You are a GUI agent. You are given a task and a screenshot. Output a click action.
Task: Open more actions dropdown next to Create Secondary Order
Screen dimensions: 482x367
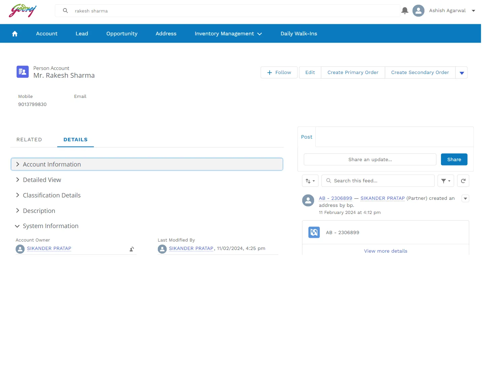(461, 73)
